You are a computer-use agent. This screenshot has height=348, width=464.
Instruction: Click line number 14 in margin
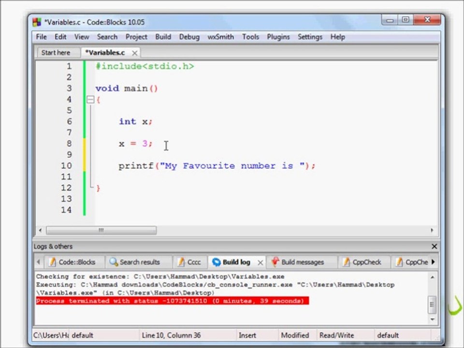coord(66,210)
